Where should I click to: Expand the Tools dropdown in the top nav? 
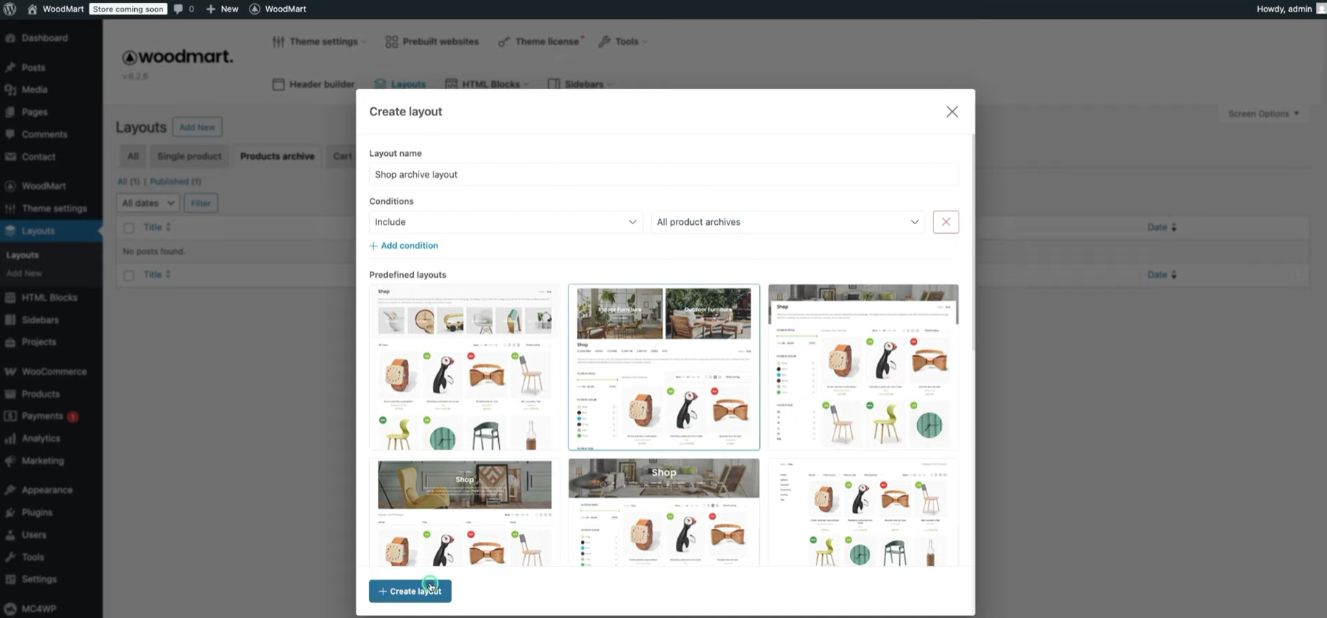[x=622, y=41]
